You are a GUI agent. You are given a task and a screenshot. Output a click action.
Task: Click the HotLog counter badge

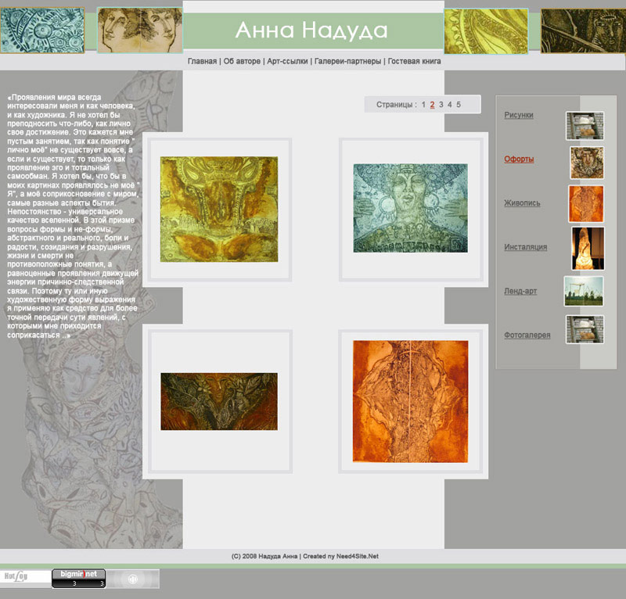click(26, 576)
